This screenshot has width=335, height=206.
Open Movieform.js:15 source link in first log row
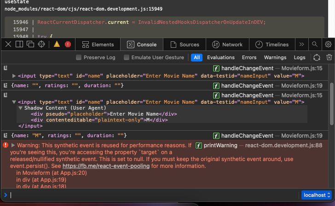point(302,68)
